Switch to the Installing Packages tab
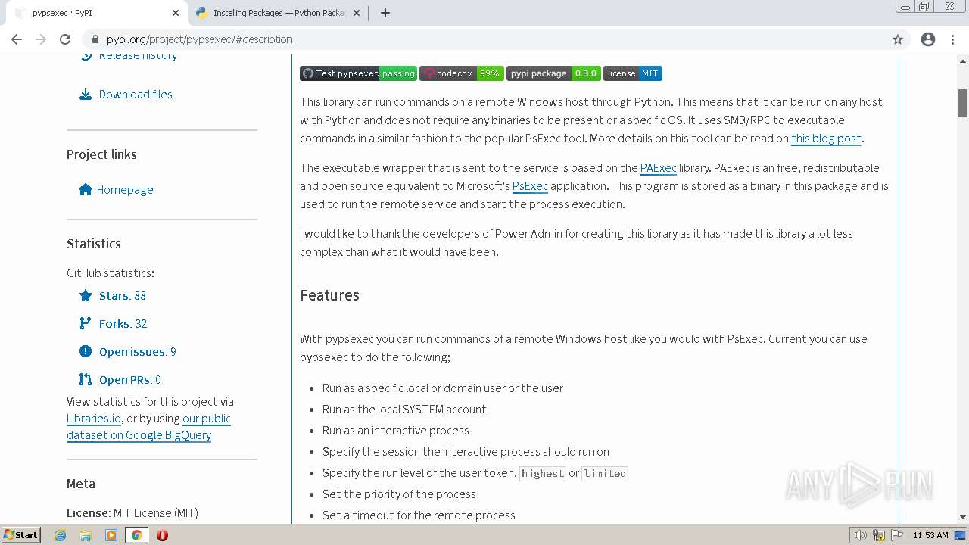This screenshot has width=969, height=545. tap(277, 13)
